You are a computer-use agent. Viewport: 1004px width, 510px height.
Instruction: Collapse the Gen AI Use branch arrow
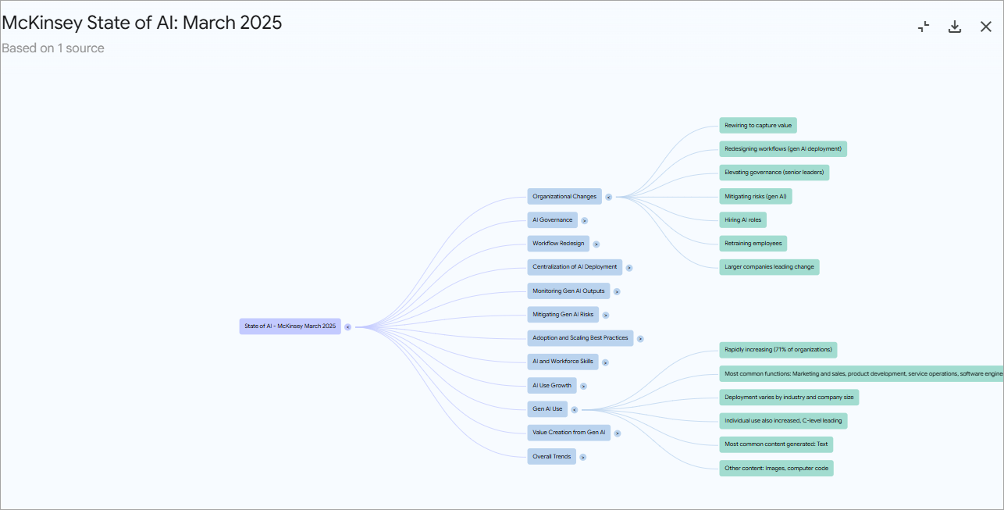point(574,409)
